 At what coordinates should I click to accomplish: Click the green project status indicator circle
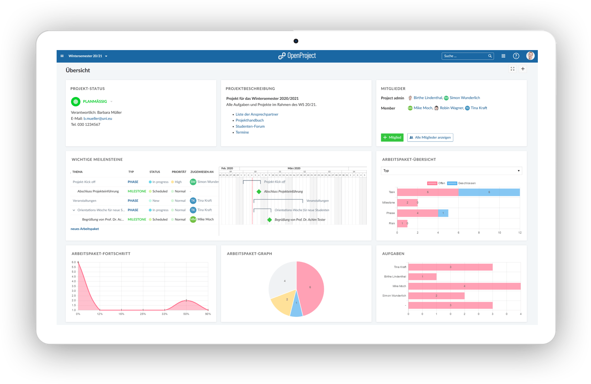point(76,102)
